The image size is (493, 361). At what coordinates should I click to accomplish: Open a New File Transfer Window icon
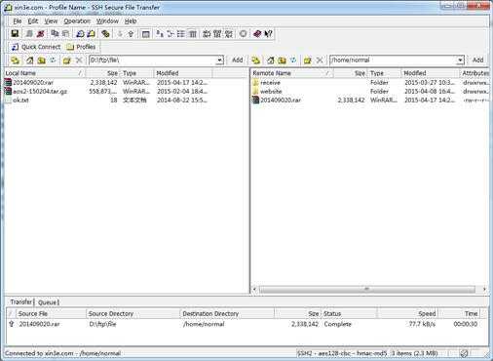[91, 33]
